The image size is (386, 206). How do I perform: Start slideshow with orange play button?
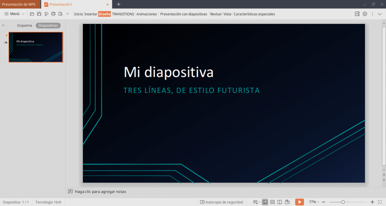[x=299, y=202]
